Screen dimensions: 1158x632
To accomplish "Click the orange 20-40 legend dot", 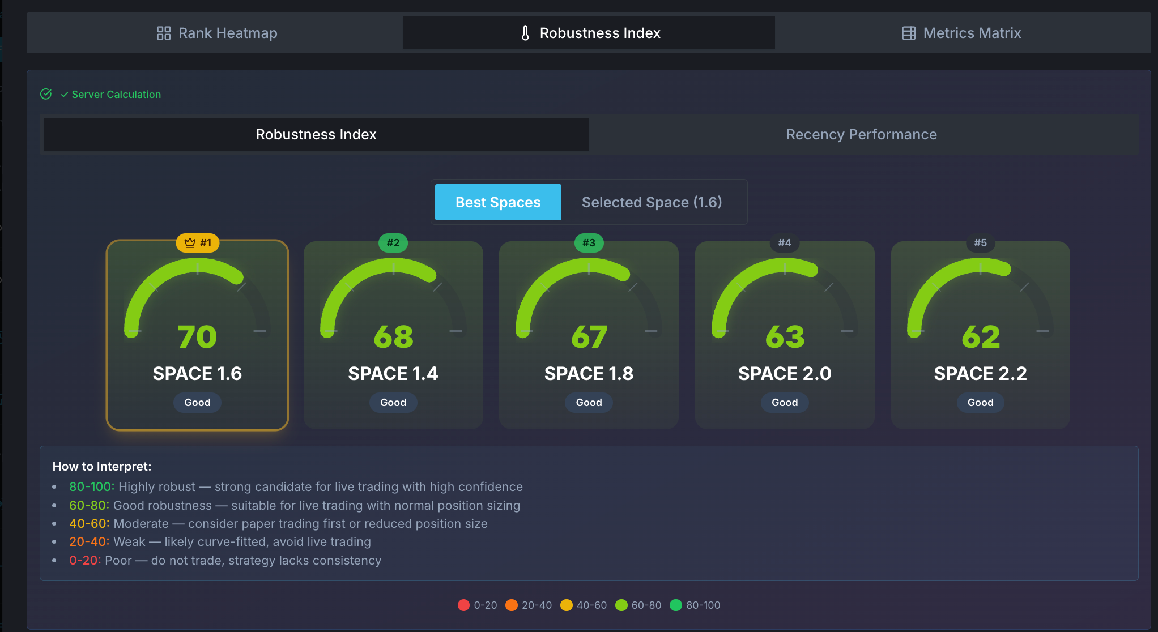I will pyautogui.click(x=511, y=605).
